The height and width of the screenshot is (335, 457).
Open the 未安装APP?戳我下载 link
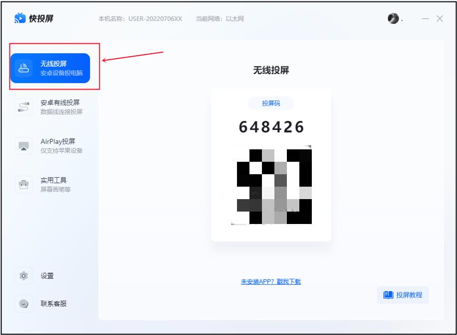(271, 282)
